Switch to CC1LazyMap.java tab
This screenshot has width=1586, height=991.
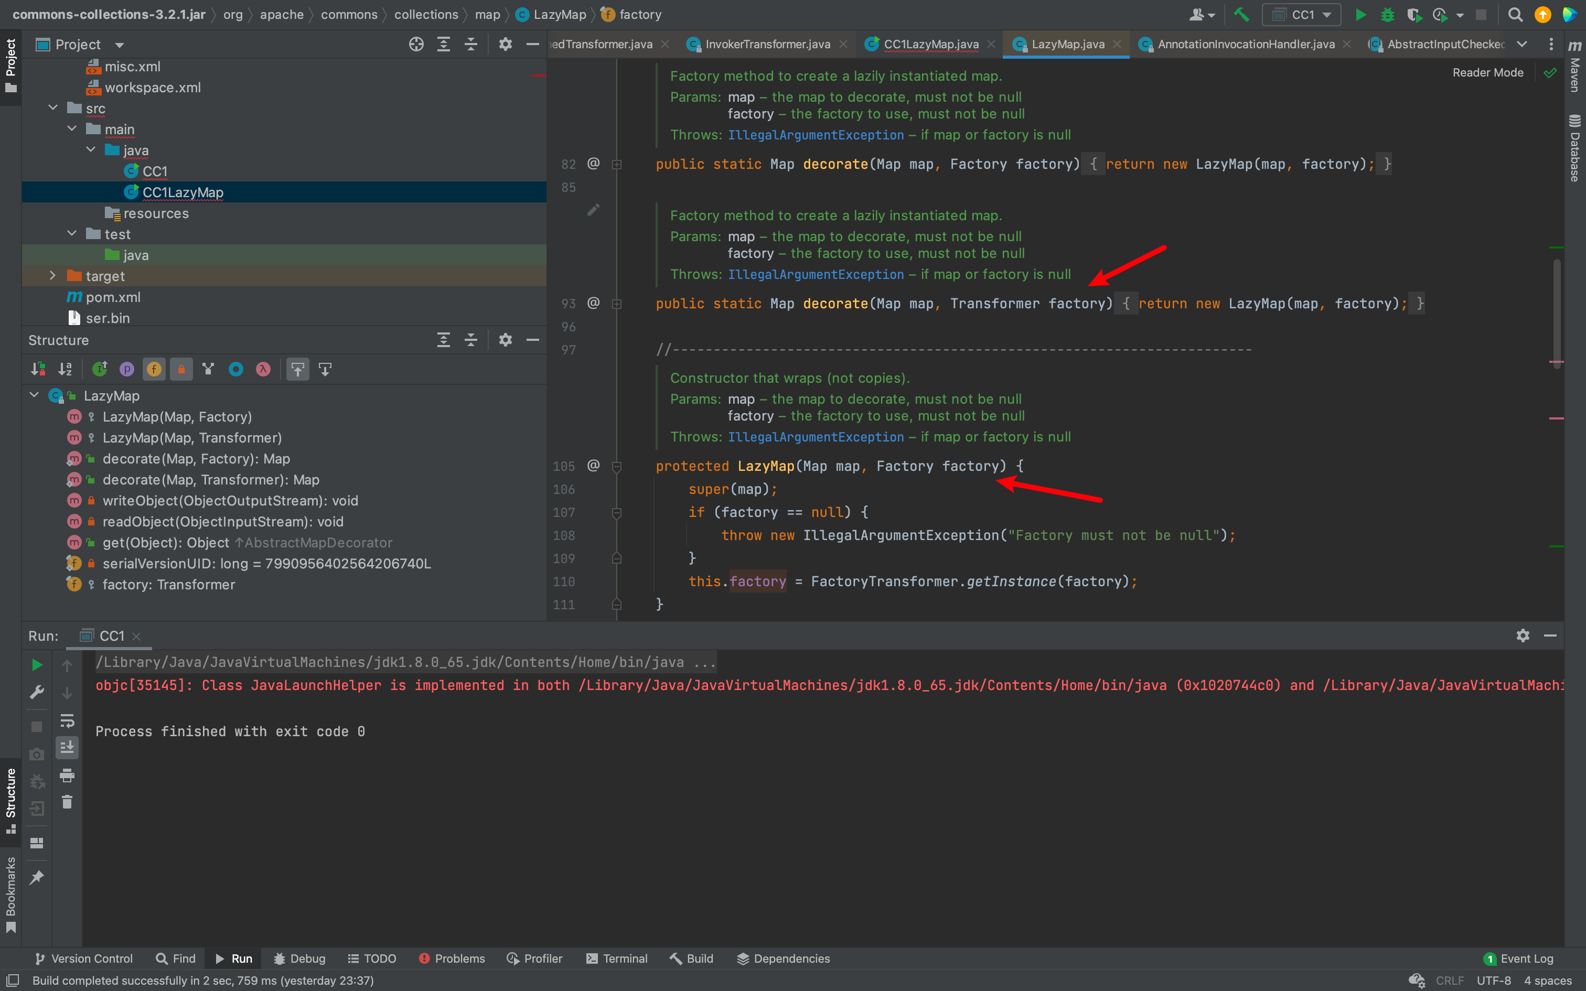930,44
